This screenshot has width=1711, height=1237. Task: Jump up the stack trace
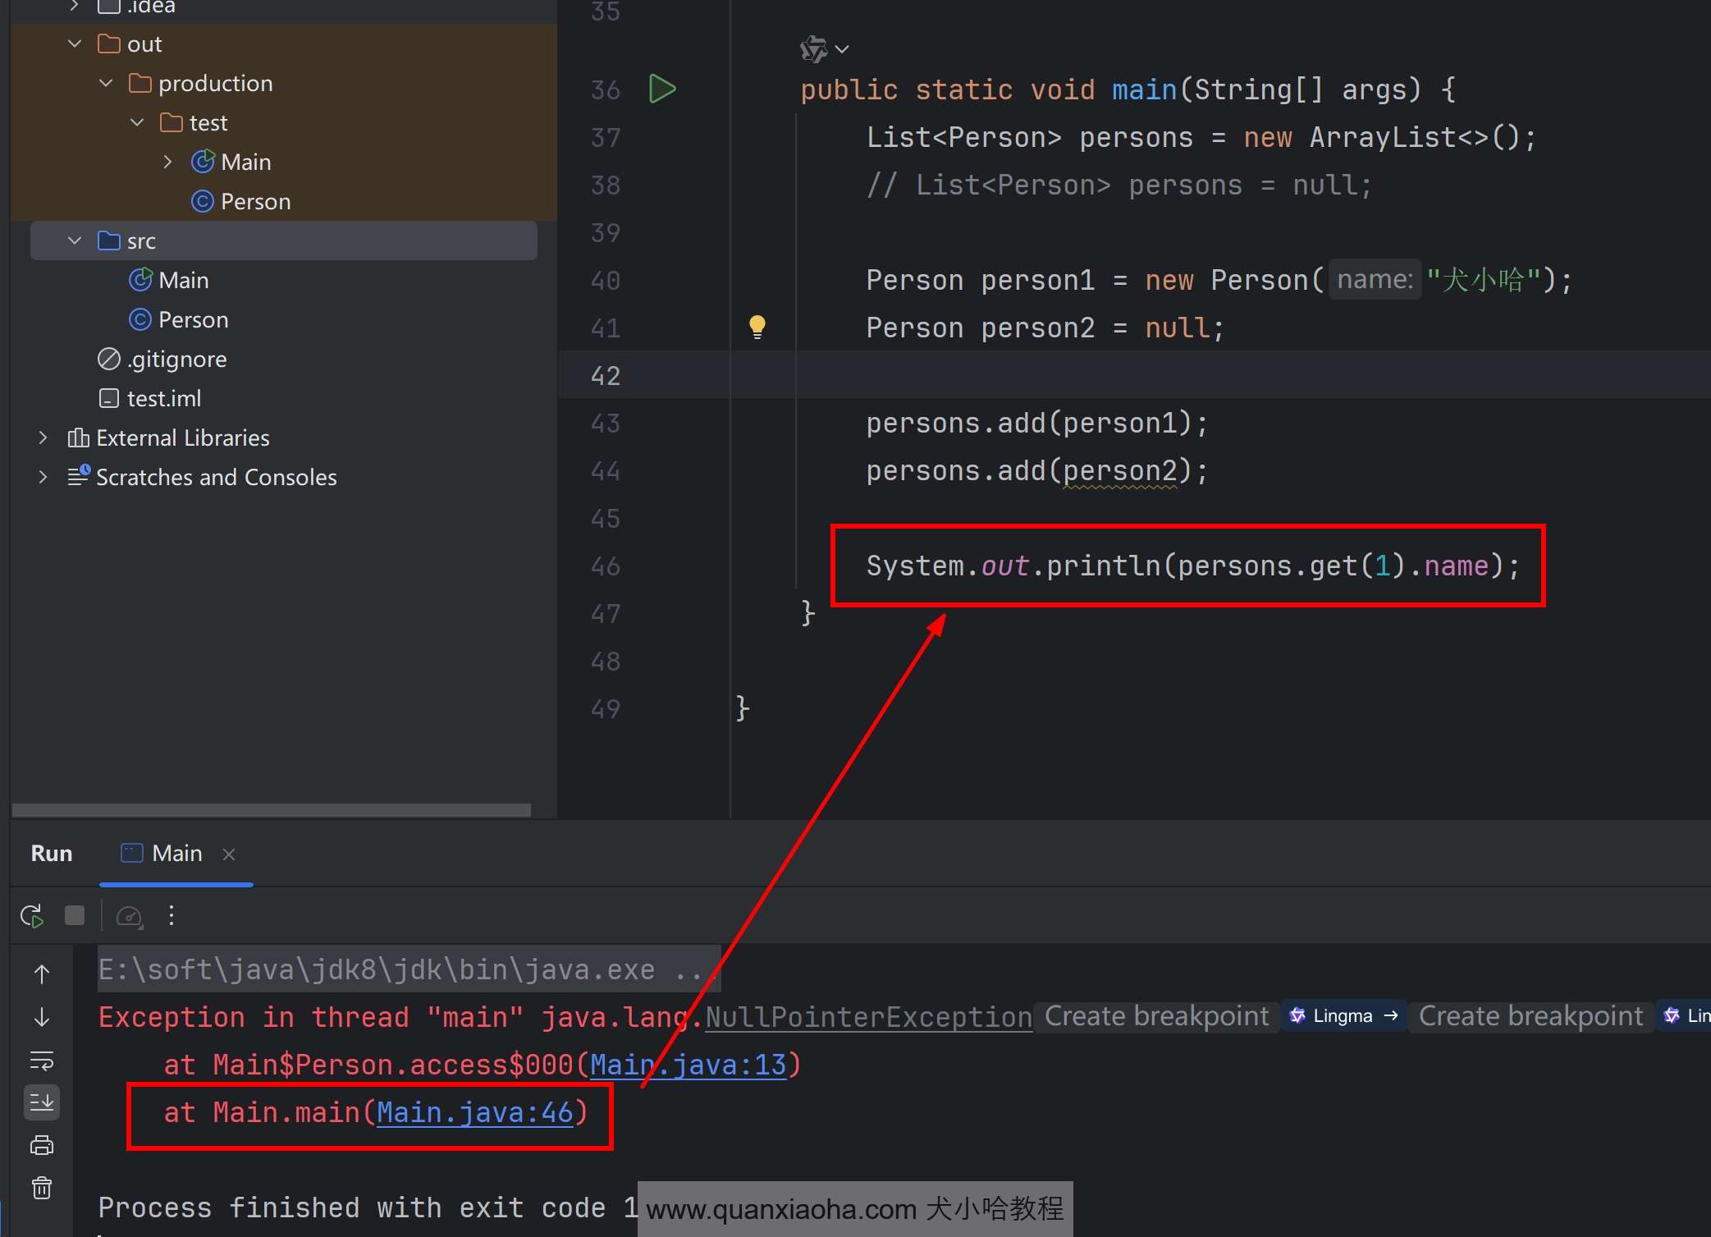click(x=42, y=974)
